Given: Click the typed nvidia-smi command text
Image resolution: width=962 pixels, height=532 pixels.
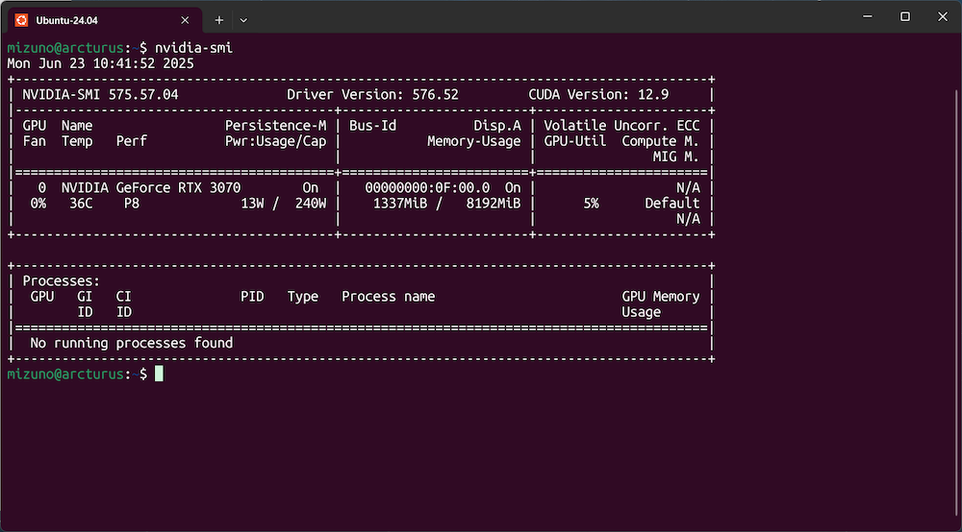Looking at the screenshot, I should pos(193,48).
